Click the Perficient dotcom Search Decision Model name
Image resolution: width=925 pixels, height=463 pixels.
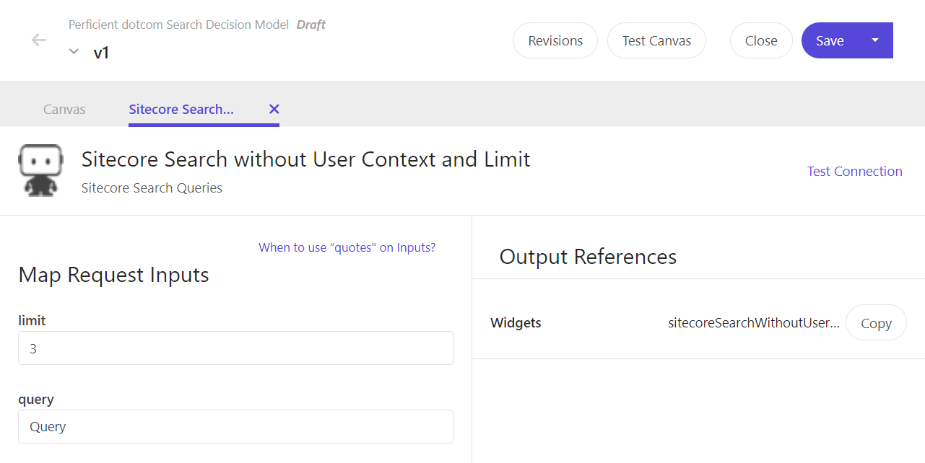click(180, 25)
